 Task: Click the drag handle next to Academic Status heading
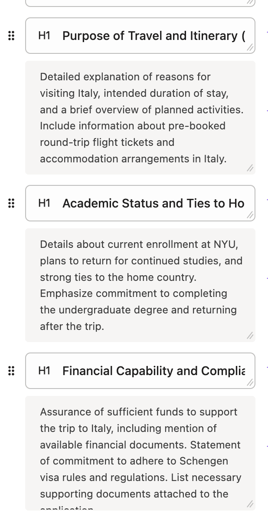pyautogui.click(x=12, y=203)
